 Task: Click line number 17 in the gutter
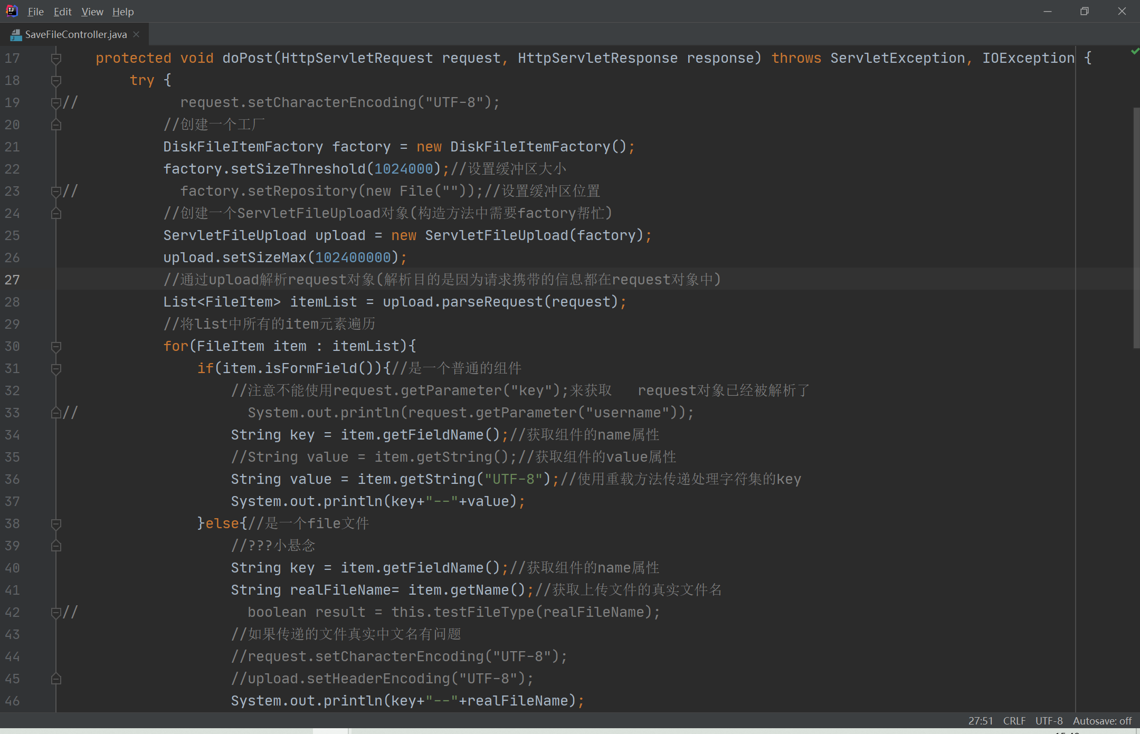[x=12, y=58]
